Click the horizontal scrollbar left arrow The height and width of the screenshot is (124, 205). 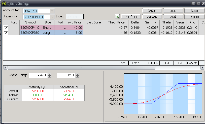coord(5,68)
